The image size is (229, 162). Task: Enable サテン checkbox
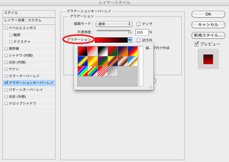[6, 69]
